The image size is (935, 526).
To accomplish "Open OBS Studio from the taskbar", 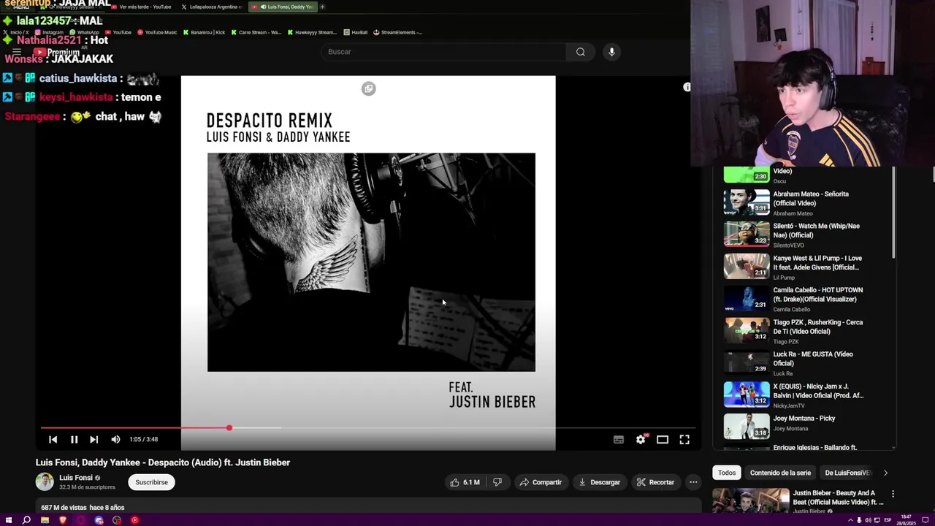I will tap(117, 520).
